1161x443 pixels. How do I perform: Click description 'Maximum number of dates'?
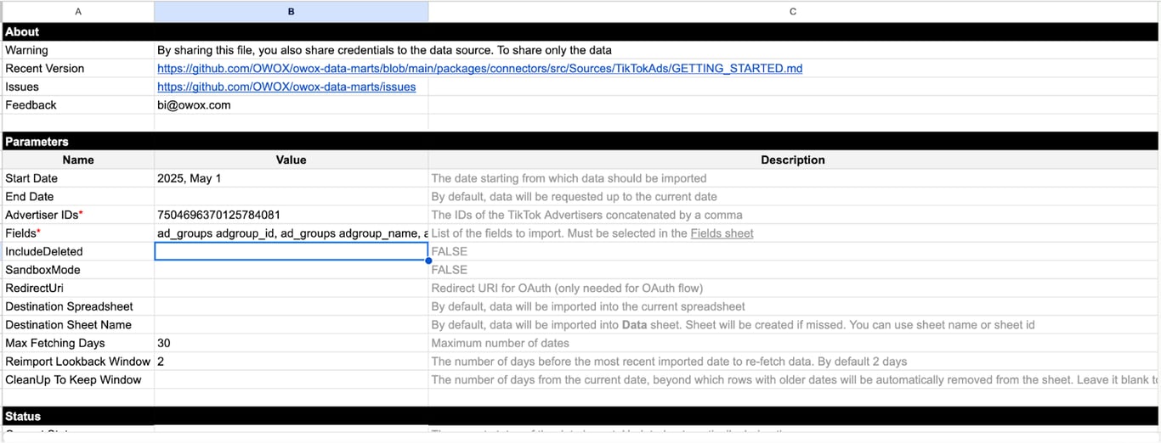pyautogui.click(x=500, y=343)
